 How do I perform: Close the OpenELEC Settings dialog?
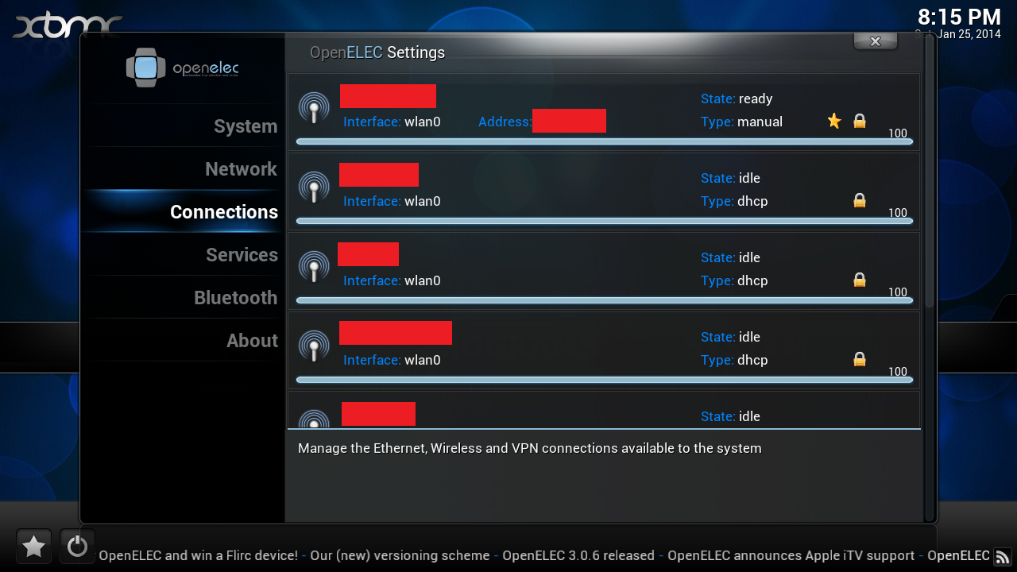(x=875, y=41)
